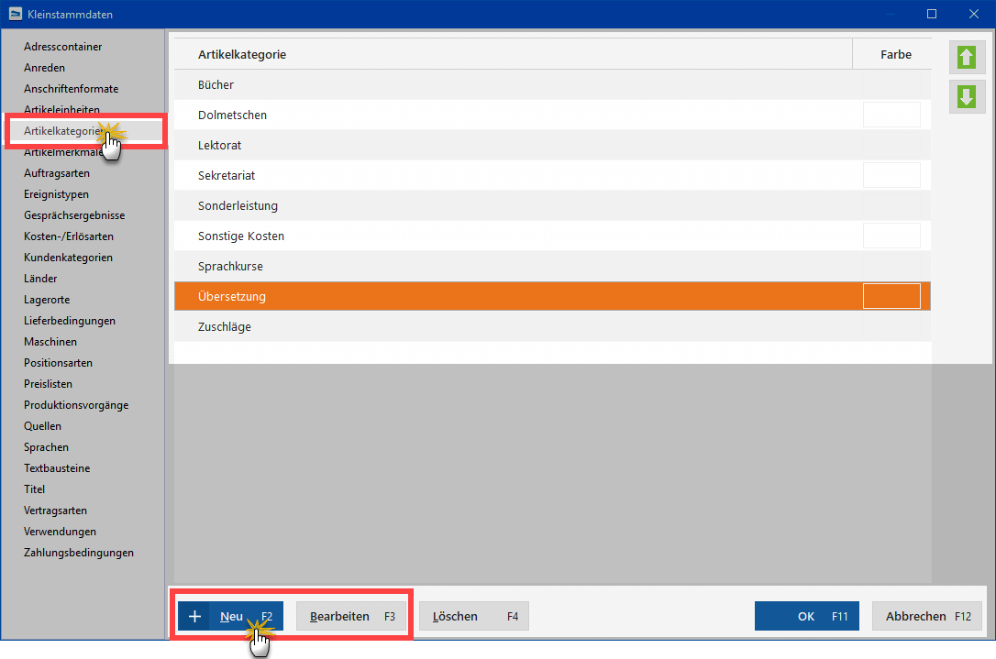
Task: Cancel with Abbrechen F12 button
Action: [x=927, y=616]
